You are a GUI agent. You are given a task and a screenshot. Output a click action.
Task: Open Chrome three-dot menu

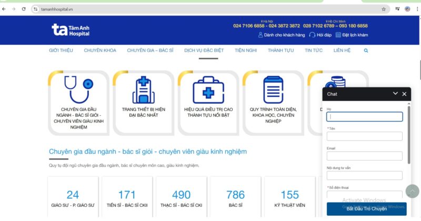pos(417,9)
